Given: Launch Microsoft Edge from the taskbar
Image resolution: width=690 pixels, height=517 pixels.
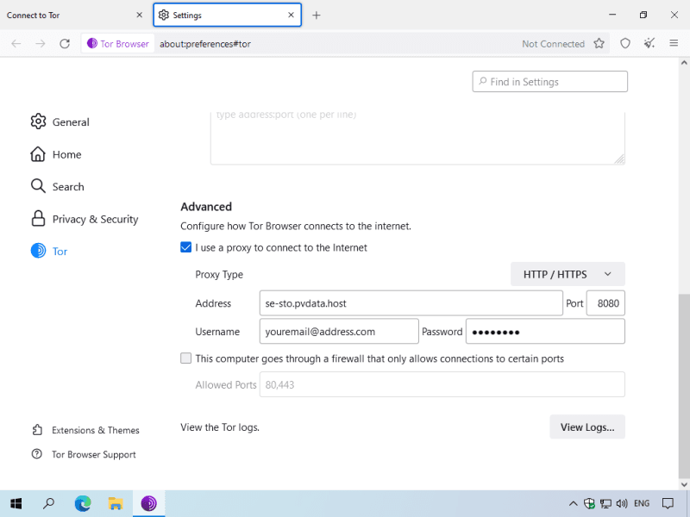Looking at the screenshot, I should tap(83, 503).
